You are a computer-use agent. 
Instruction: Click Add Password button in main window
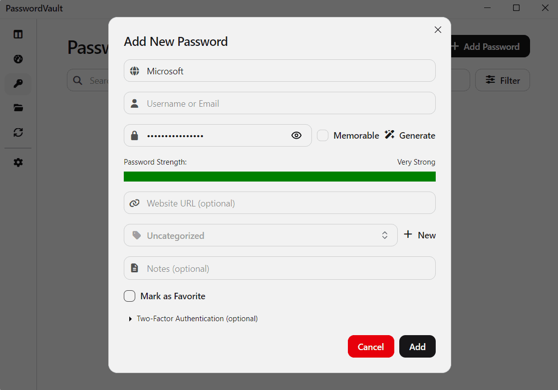pos(491,46)
